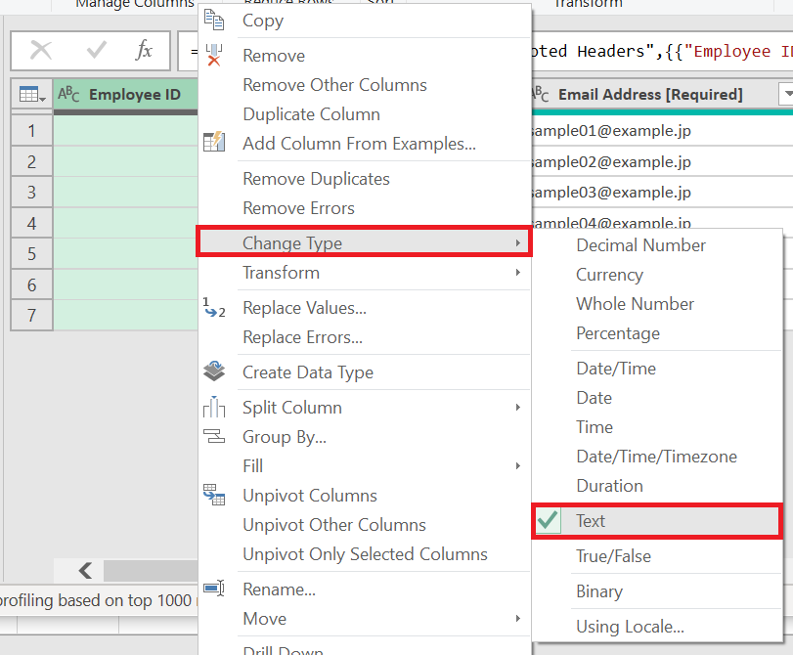Click Add Column From Examples icon
This screenshot has height=655, width=793.
(214, 143)
